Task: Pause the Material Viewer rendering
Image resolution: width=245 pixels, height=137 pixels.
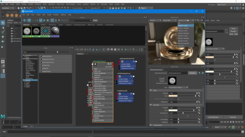Action: (x=198, y=20)
